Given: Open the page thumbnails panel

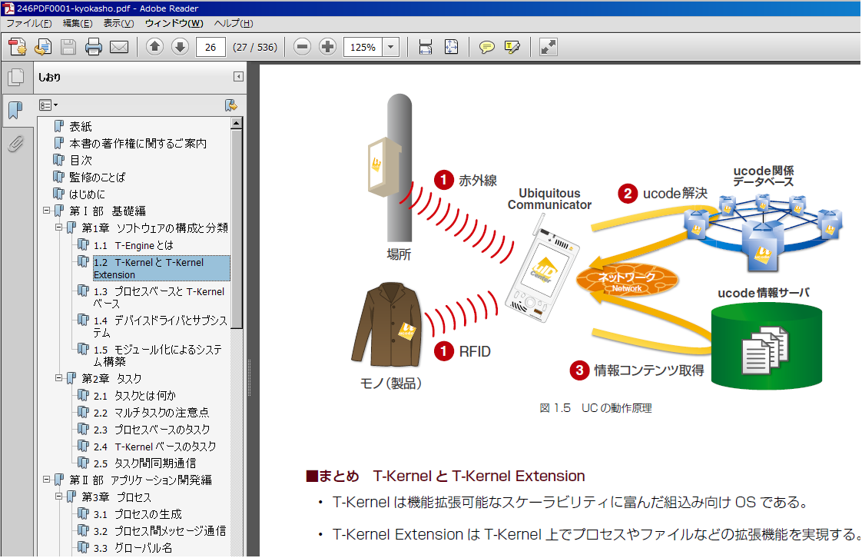Looking at the screenshot, I should point(16,78).
